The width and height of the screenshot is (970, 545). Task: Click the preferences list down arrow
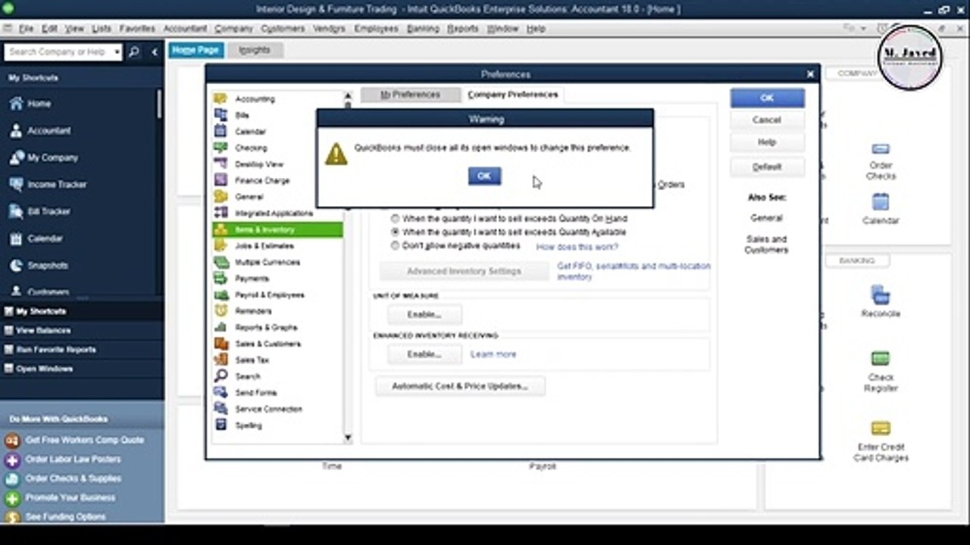(348, 438)
